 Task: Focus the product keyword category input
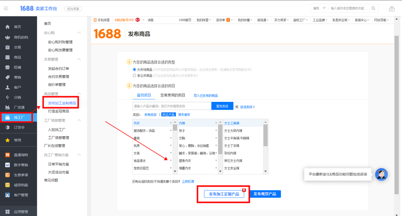(172, 106)
